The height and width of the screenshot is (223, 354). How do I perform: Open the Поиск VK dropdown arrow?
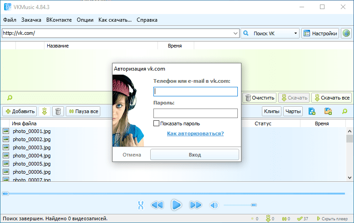tap(295, 33)
